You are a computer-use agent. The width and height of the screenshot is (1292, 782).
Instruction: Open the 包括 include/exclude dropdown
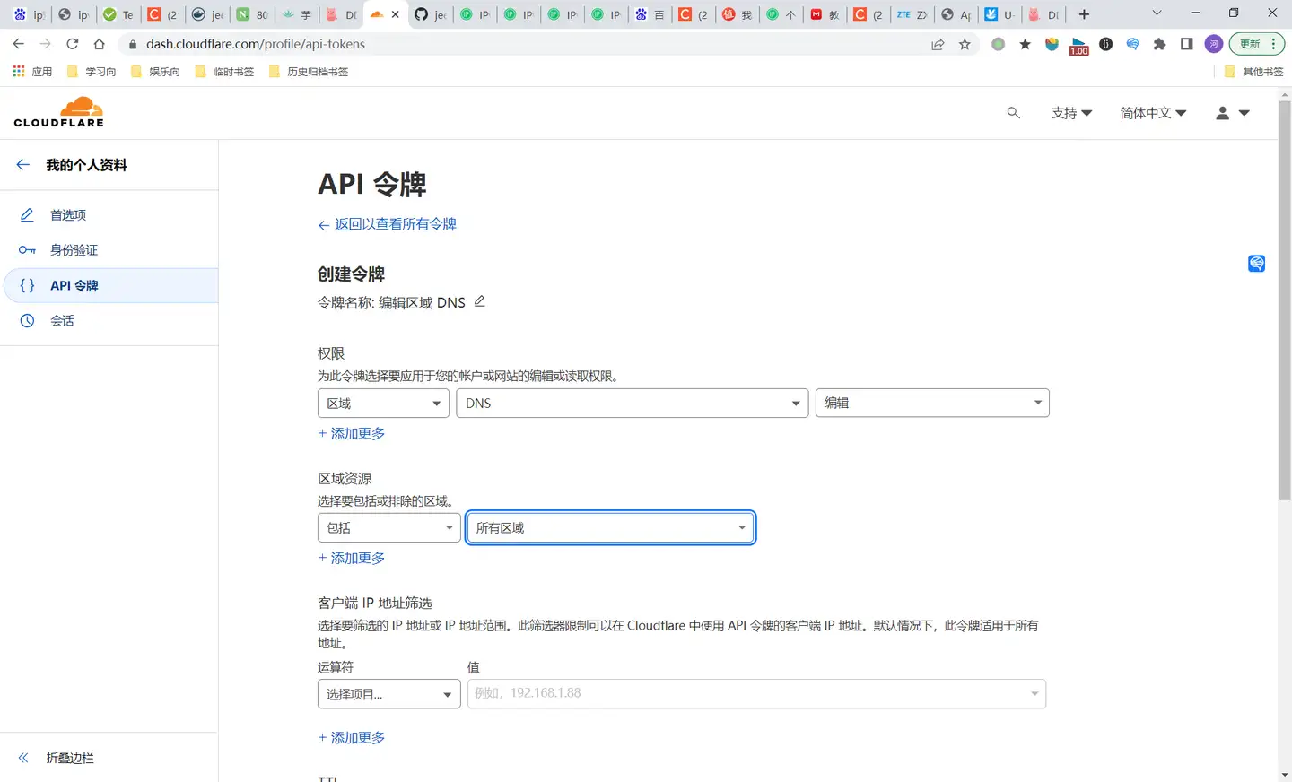(389, 528)
